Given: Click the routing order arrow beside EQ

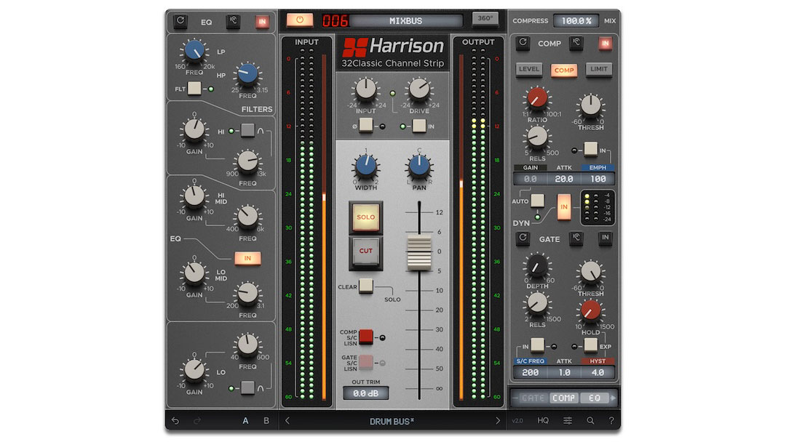Looking at the screenshot, I should tap(613, 398).
